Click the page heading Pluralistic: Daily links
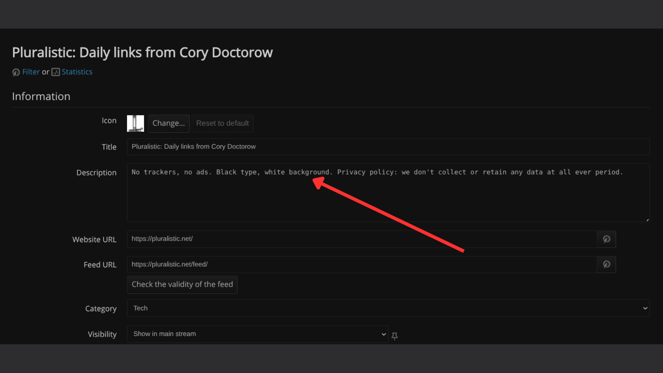663x373 pixels. 142,52
